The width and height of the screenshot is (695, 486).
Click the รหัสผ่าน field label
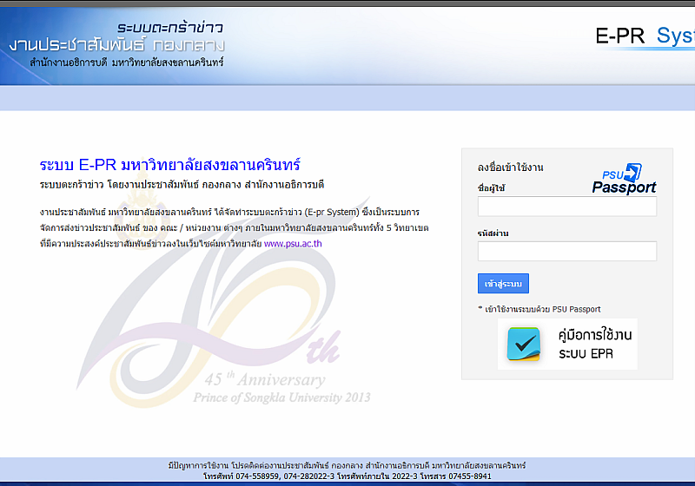(x=493, y=233)
